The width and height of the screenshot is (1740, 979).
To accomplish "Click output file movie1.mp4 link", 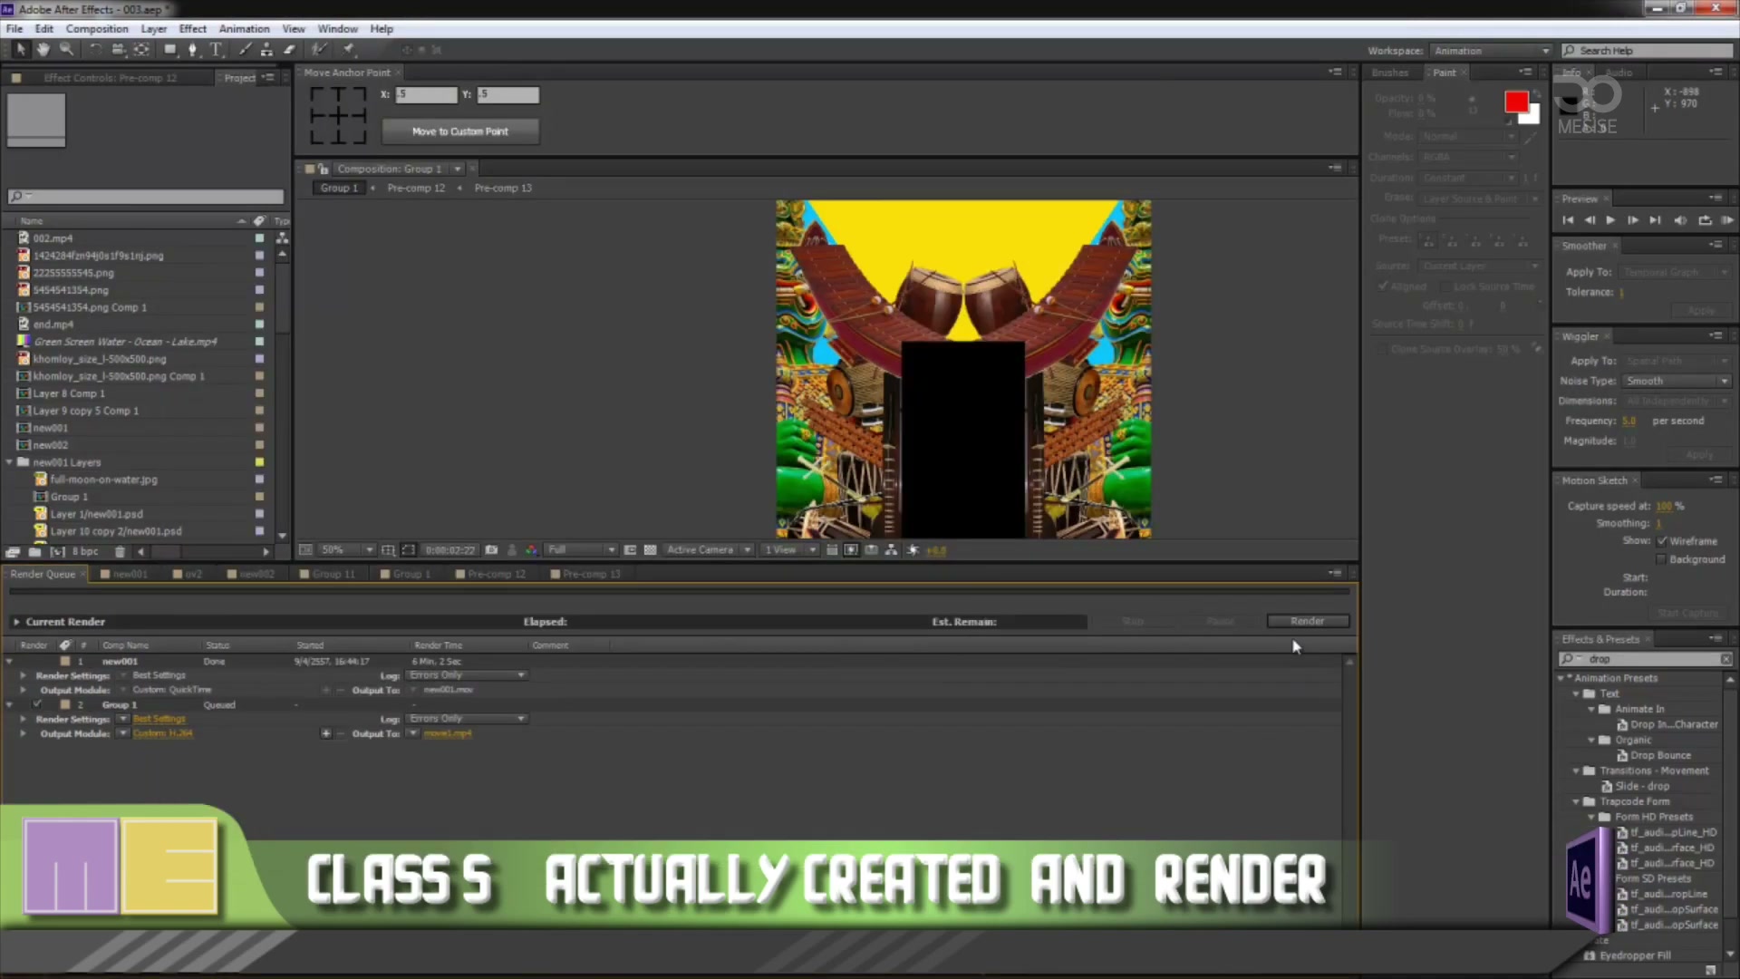I will (x=448, y=733).
